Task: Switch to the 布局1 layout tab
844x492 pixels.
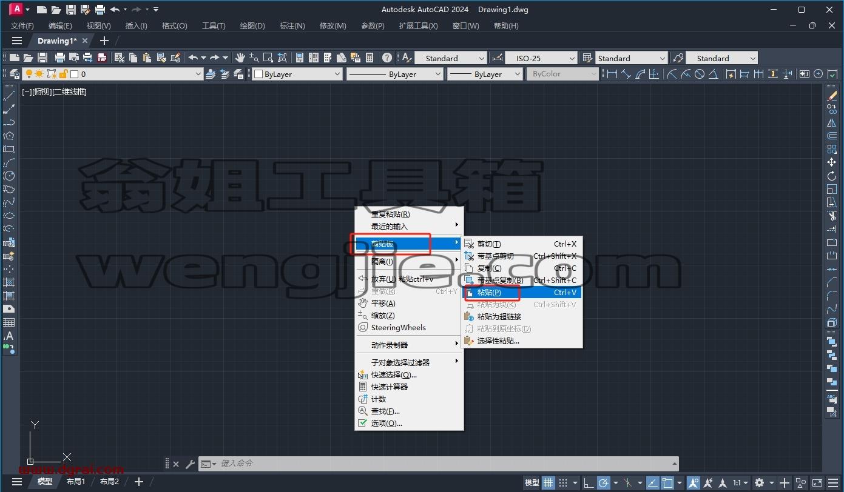Action: (x=76, y=482)
